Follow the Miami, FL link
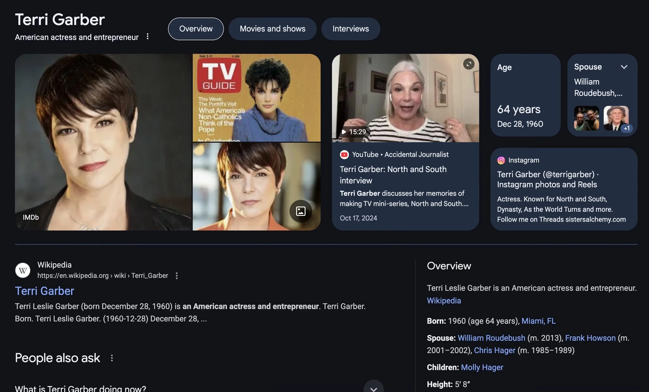Screen dimensions: 649x392 point(538,321)
